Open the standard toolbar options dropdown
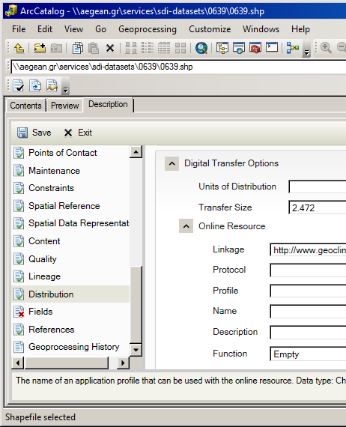The height and width of the screenshot is (427, 346). 306,49
